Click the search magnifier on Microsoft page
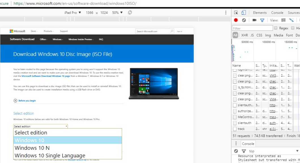The image size is (300, 163). (172, 31)
